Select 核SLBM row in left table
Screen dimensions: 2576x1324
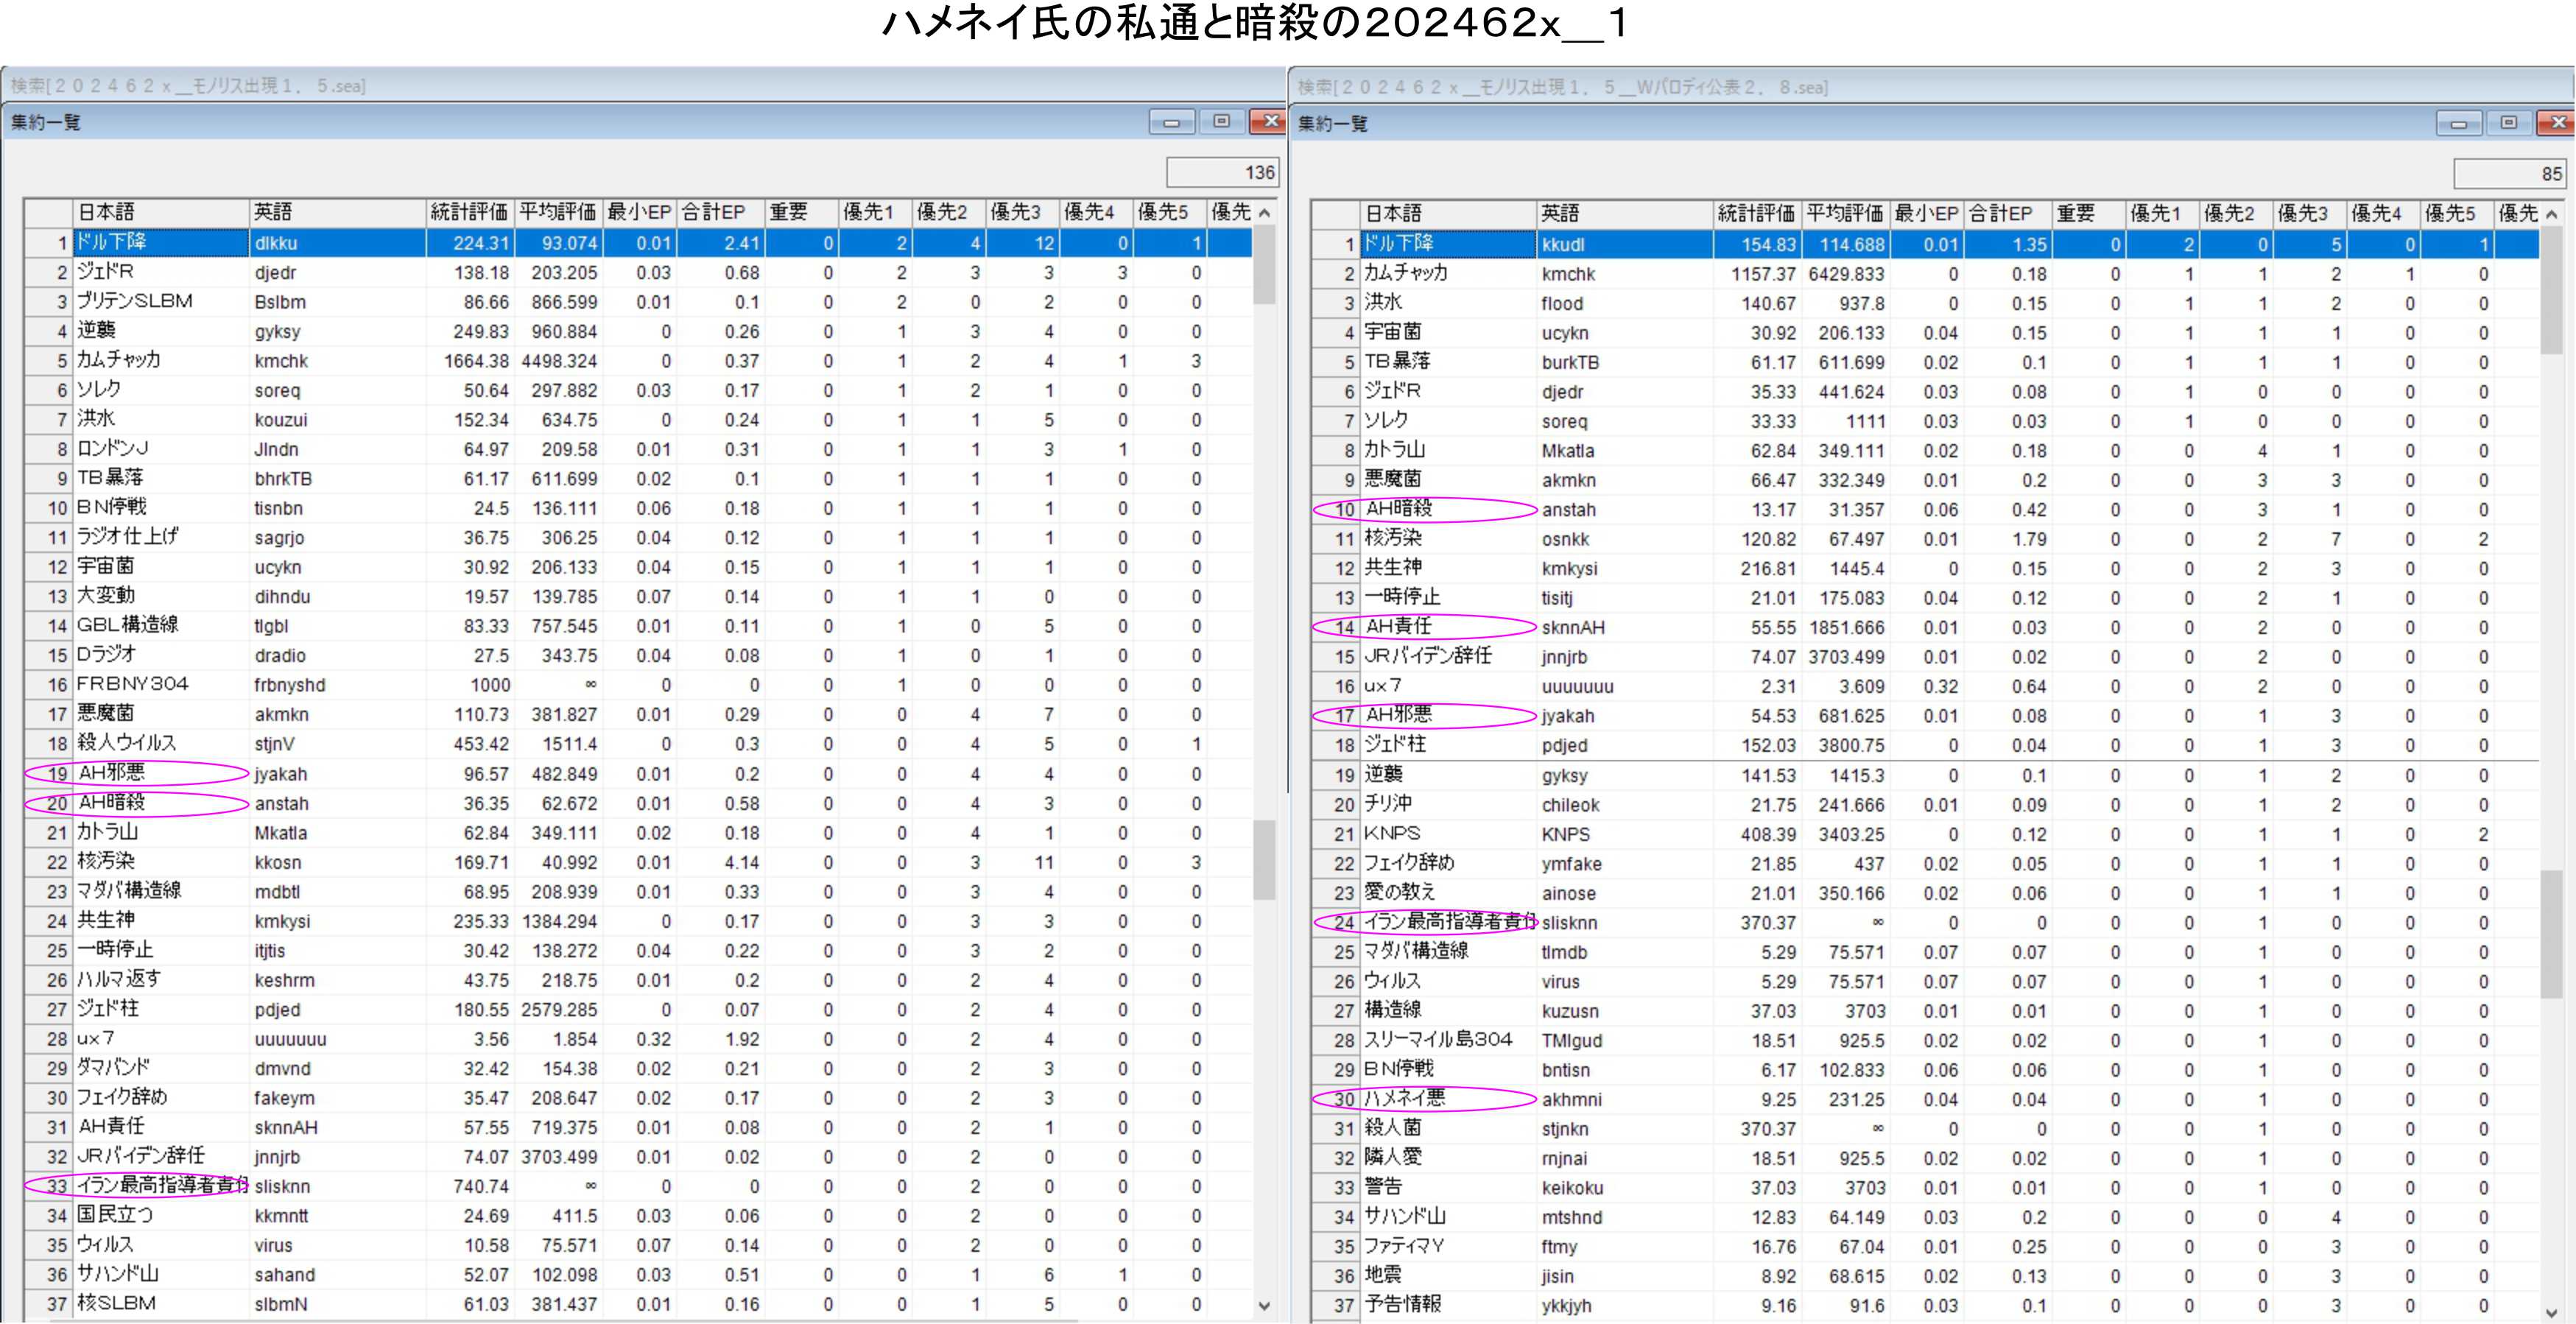coord(638,1304)
